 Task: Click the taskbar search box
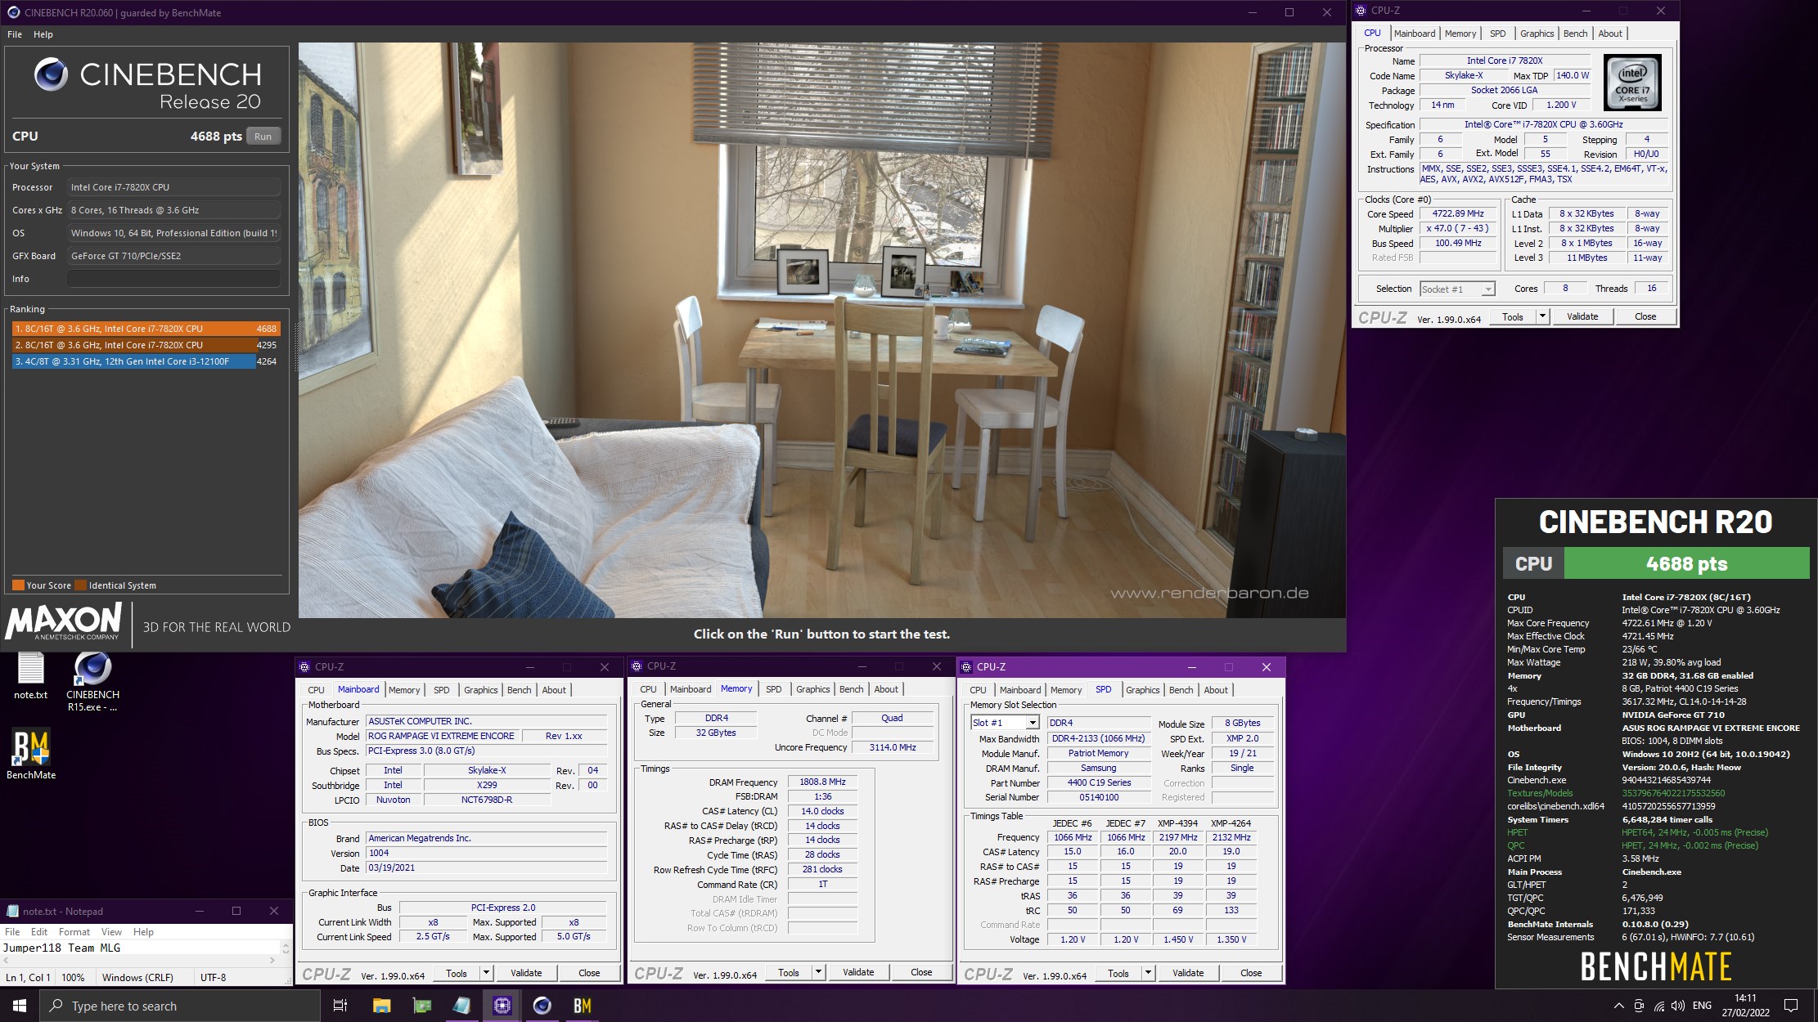coord(180,1006)
